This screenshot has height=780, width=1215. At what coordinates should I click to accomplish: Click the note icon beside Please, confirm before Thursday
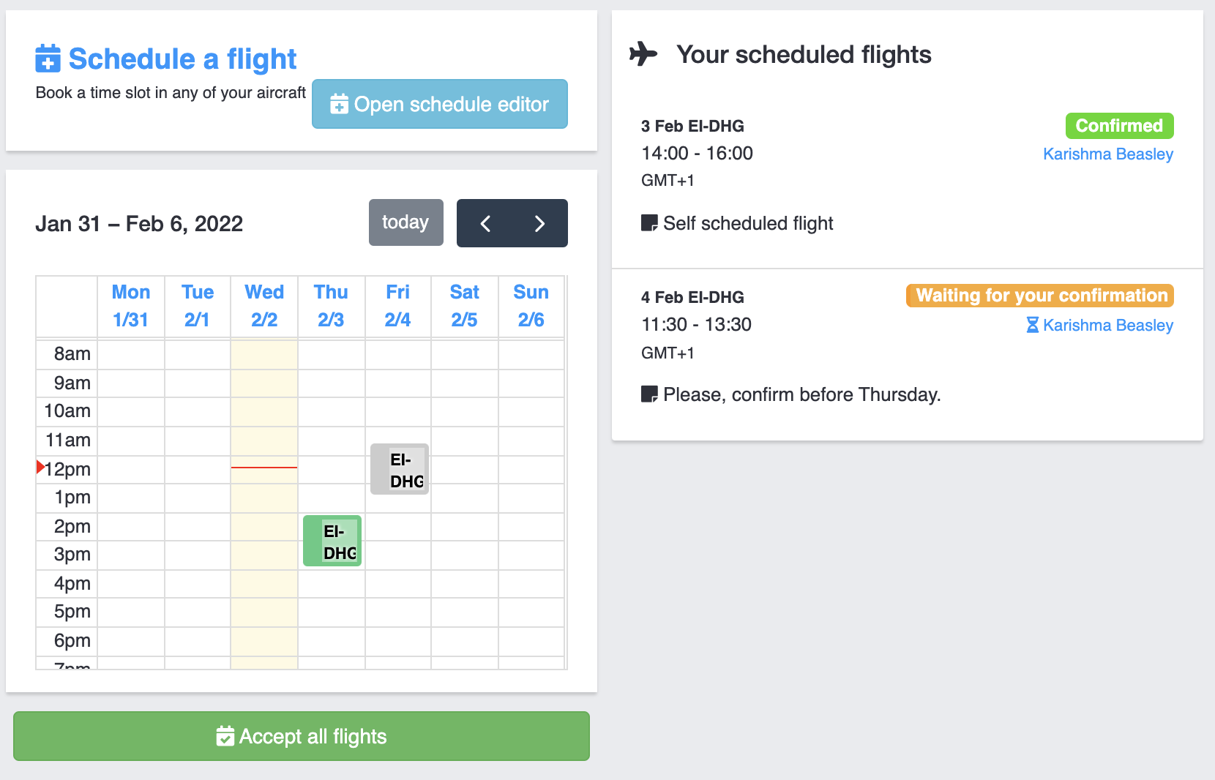point(649,394)
